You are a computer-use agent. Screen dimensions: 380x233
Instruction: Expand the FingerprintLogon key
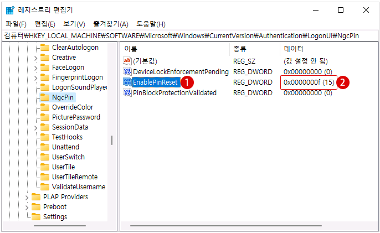click(x=35, y=78)
